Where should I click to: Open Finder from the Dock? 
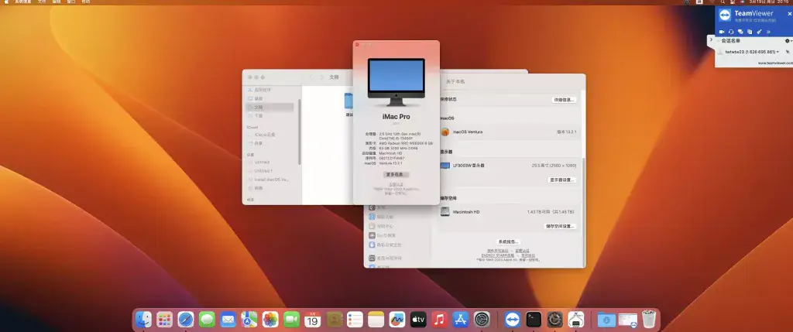coord(143,319)
